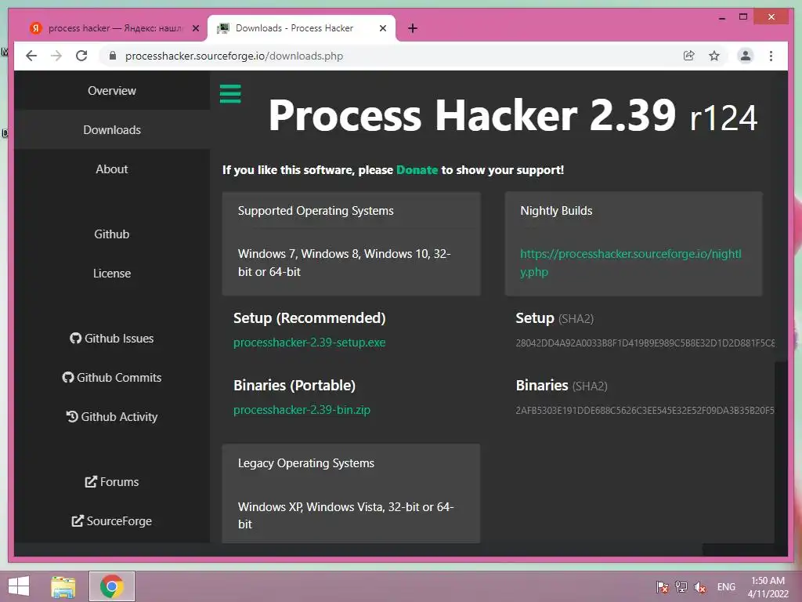Open File Explorer from the taskbar
Image resolution: width=802 pixels, height=602 pixels.
tap(63, 586)
